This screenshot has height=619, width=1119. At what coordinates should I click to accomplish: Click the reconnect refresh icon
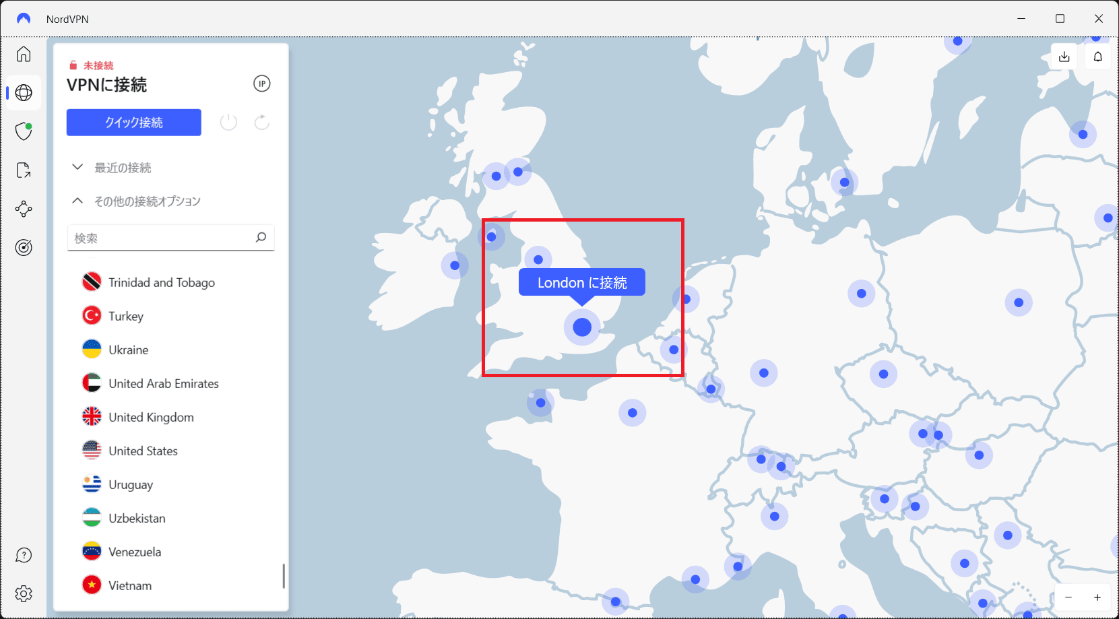[261, 122]
